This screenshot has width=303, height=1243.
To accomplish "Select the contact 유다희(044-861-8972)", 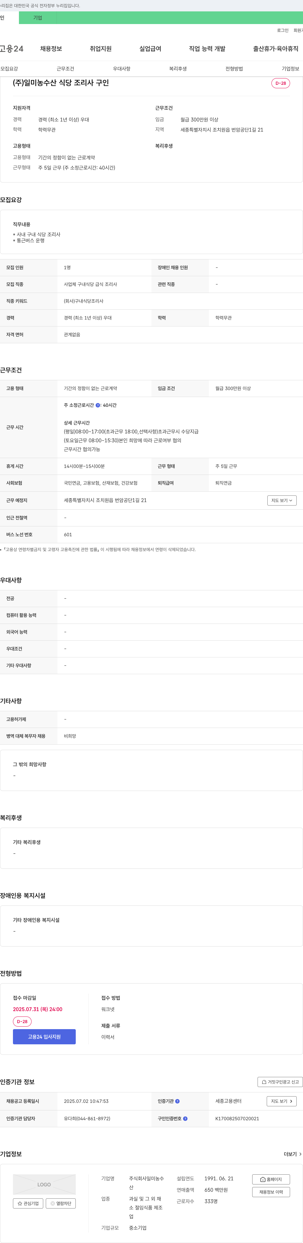I will click(x=87, y=1118).
